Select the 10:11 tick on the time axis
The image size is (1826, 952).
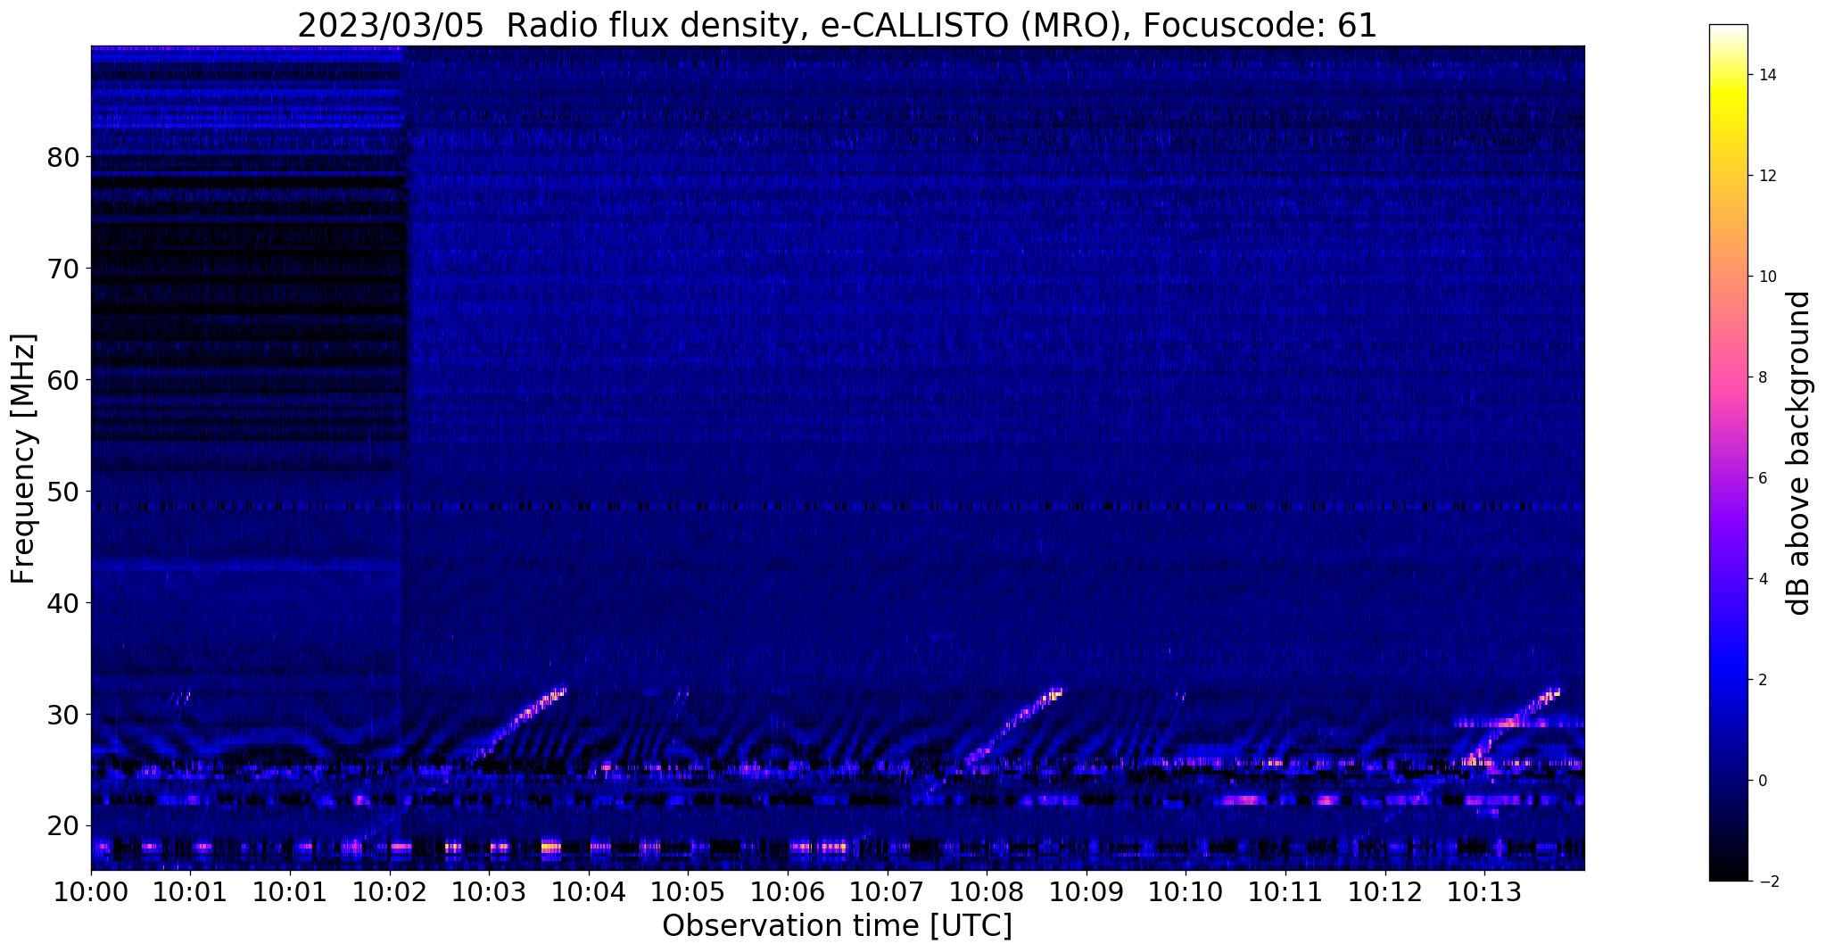coord(1285,891)
